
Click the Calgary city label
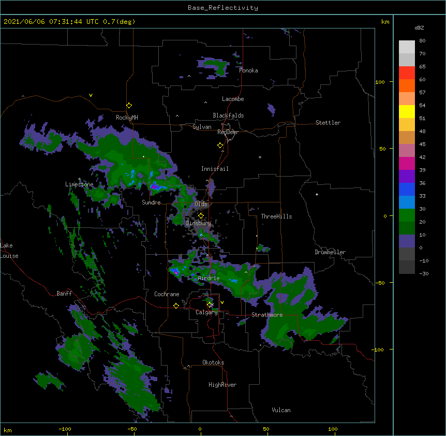point(206,312)
